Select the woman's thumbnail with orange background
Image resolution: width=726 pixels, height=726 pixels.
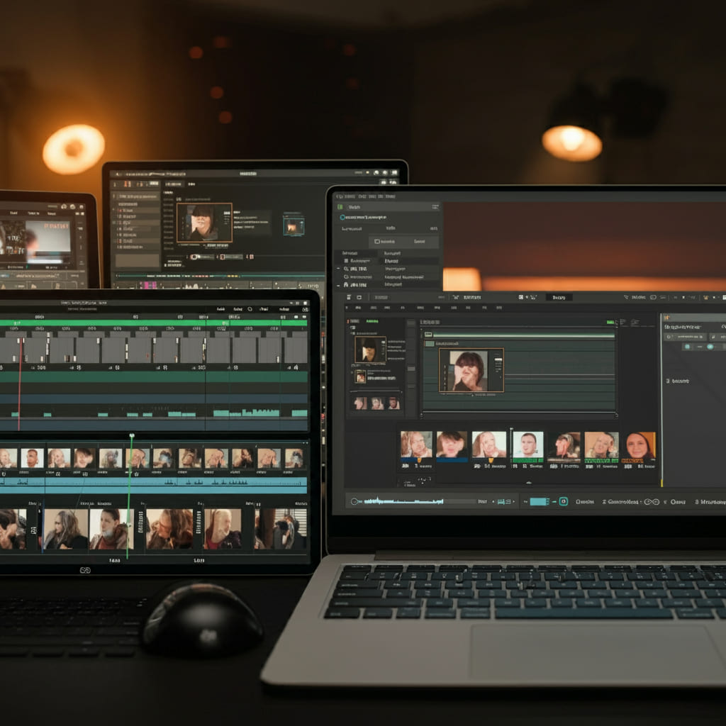[x=640, y=445]
